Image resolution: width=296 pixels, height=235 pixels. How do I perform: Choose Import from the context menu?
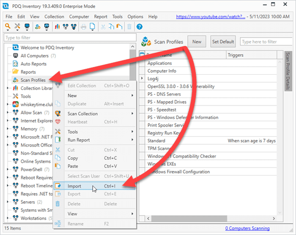pyautogui.click(x=95, y=186)
